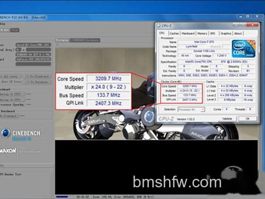Click the MAXON logo in Cinebench
Image resolution: width=265 pixels, height=199 pixels.
pos(8,151)
